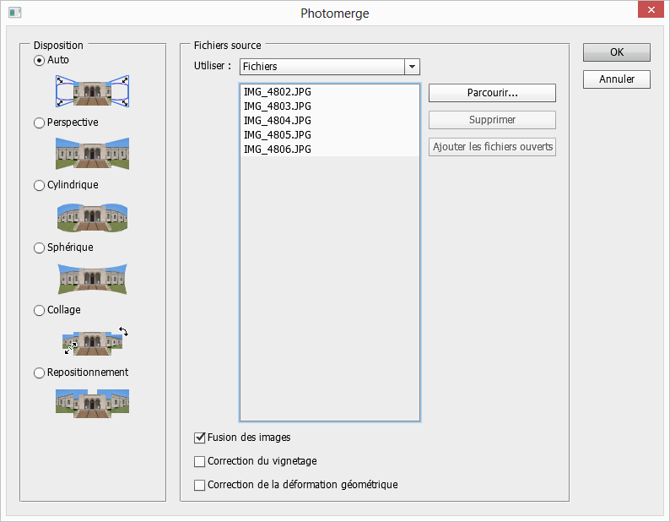
Task: Enable Correction de la déformation géométrique
Action: 199,485
